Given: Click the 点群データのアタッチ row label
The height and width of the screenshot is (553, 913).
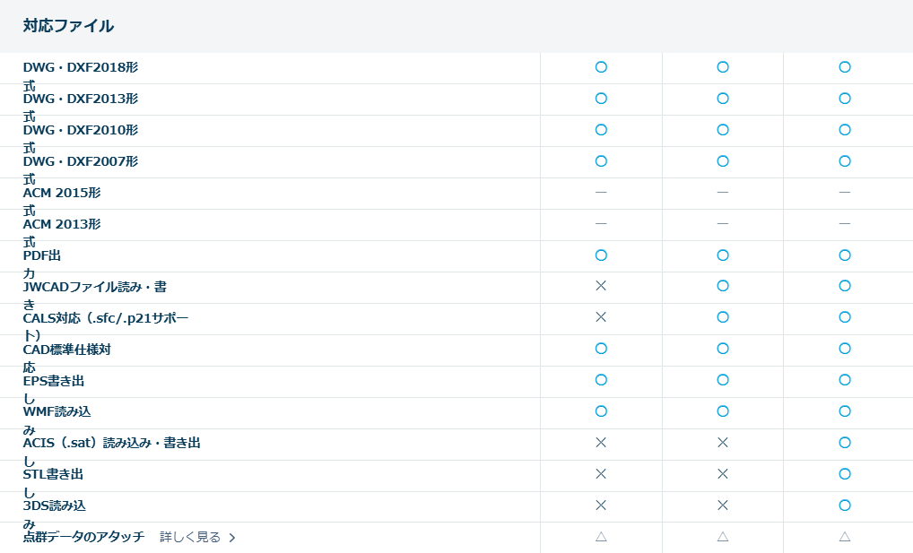Looking at the screenshot, I should point(83,538).
